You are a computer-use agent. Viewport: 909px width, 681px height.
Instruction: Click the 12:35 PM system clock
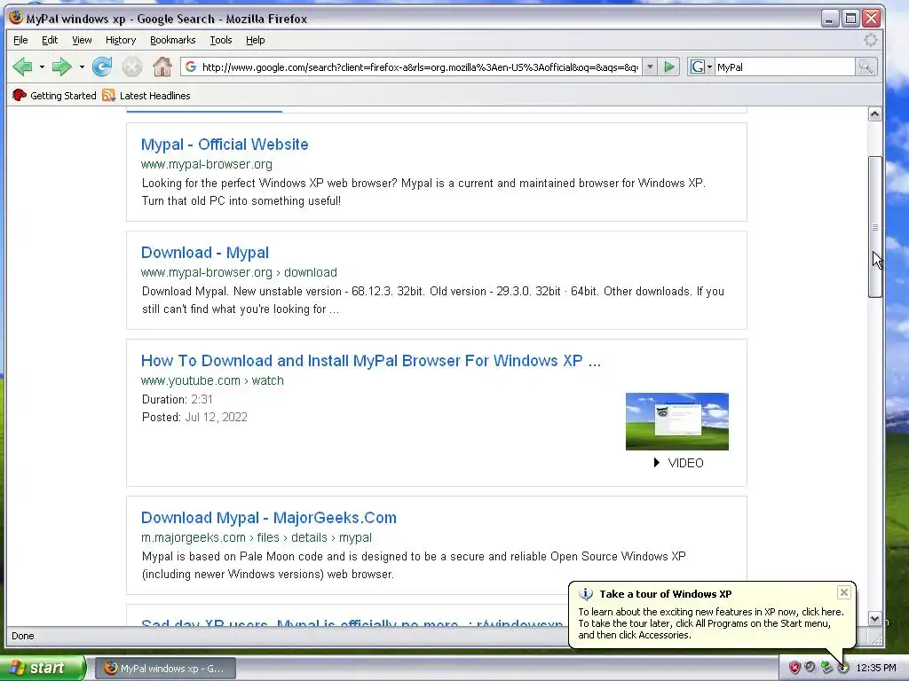point(876,668)
